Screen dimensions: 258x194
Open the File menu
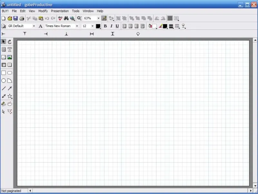14,11
